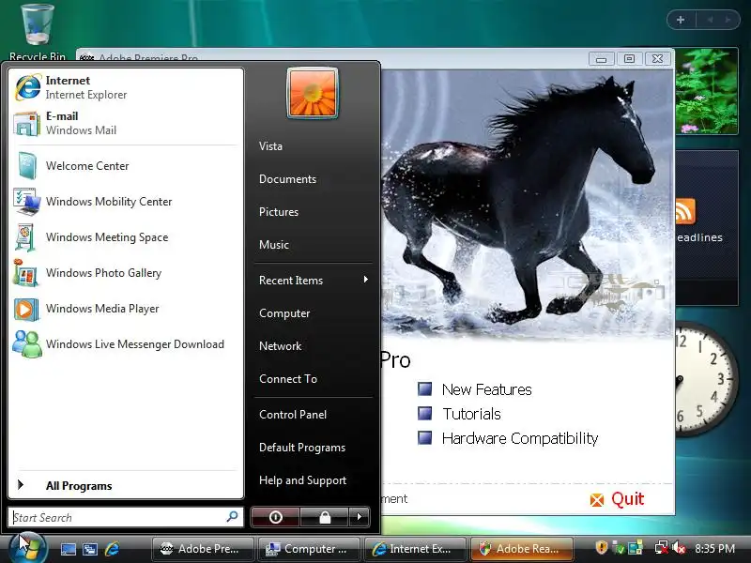
Task: Click Windows Security shield tray icon
Action: 602,547
